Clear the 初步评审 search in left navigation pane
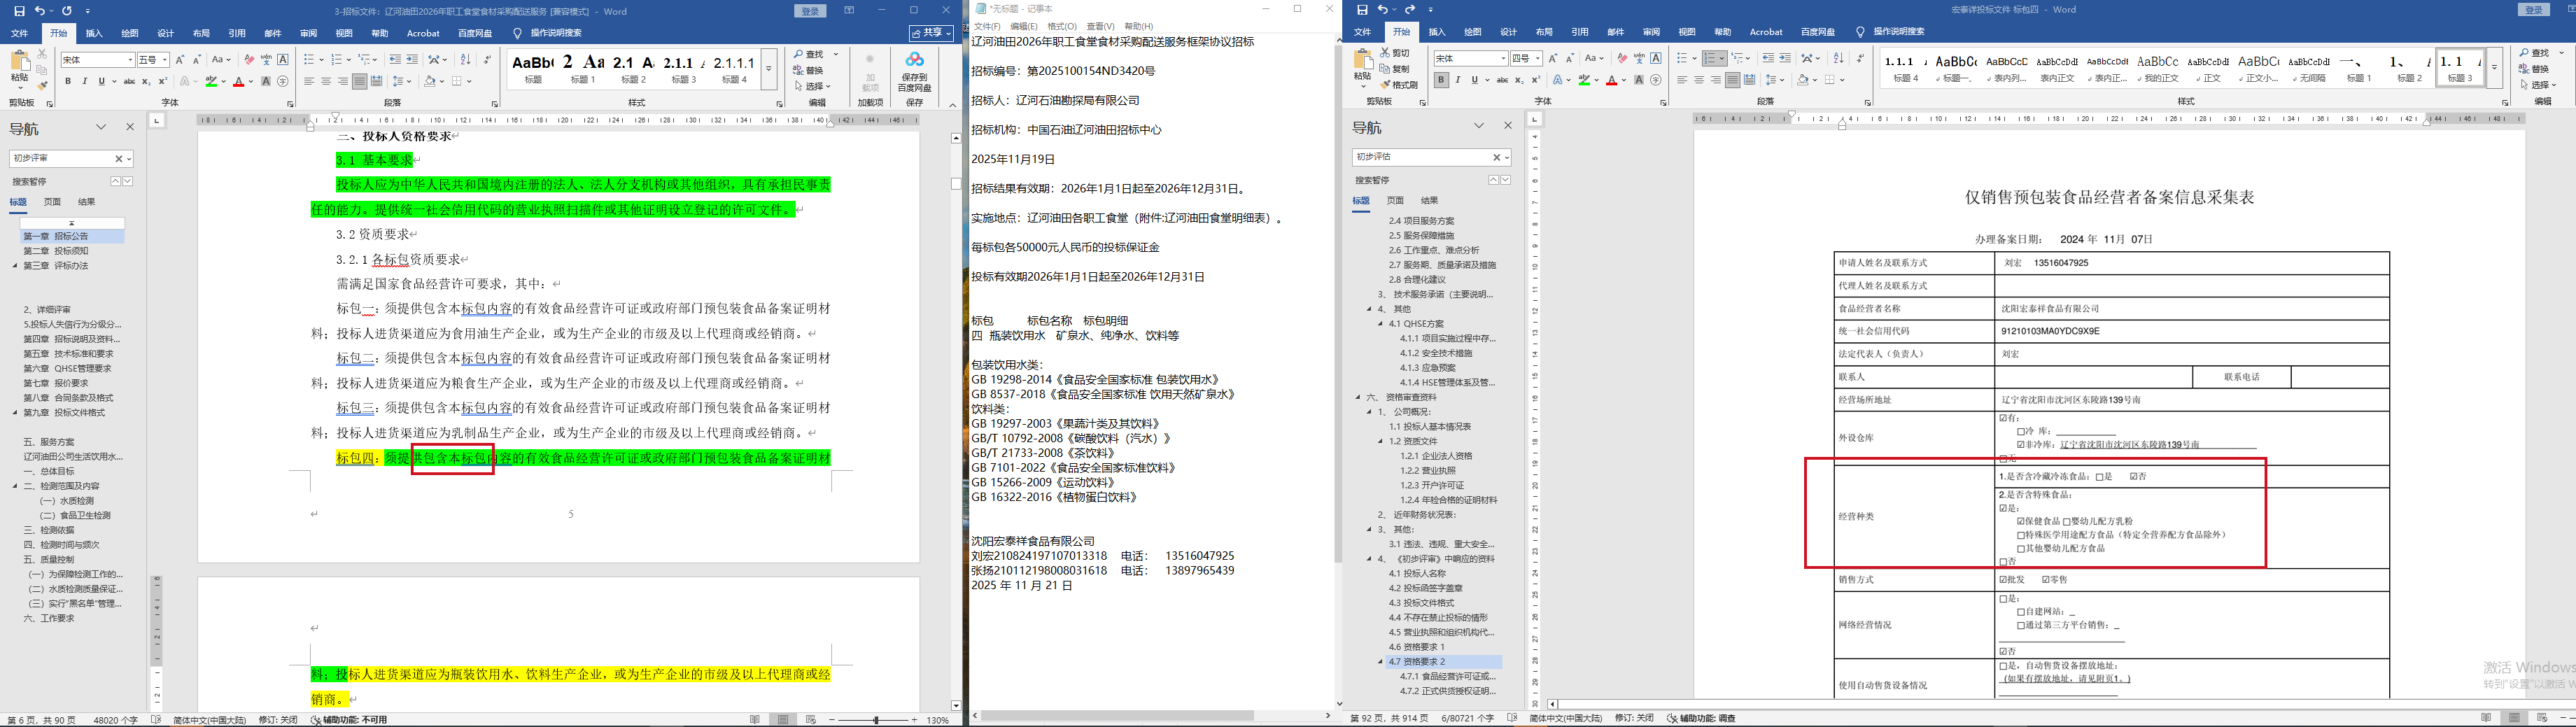This screenshot has width=2576, height=727. (x=118, y=159)
